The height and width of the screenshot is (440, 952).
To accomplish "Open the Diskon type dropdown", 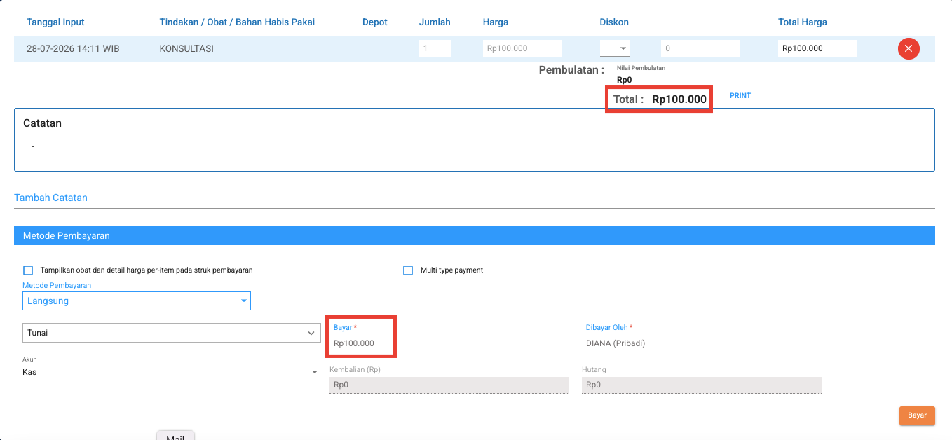I will [615, 48].
